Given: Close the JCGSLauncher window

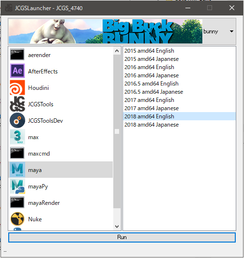Looking at the screenshot, I should (232, 8).
